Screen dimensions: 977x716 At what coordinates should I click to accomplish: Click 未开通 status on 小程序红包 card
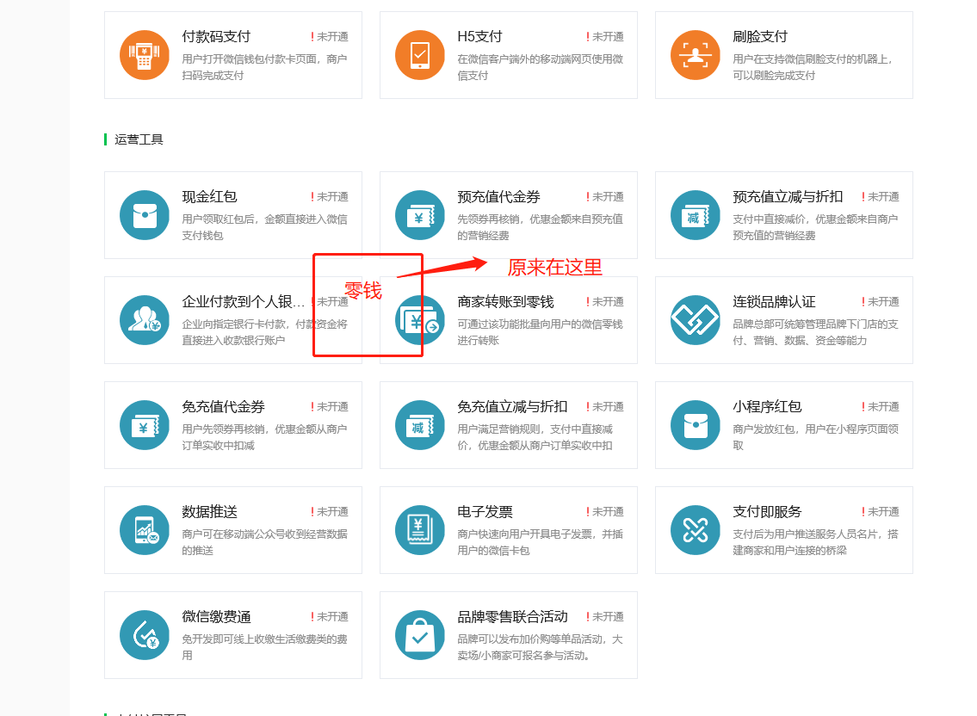pyautogui.click(x=881, y=407)
